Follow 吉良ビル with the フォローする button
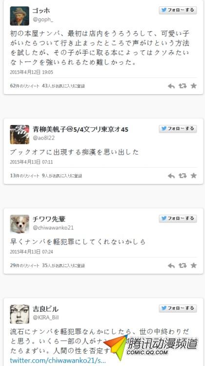Viewport: 205px width, 366px height. [178, 308]
